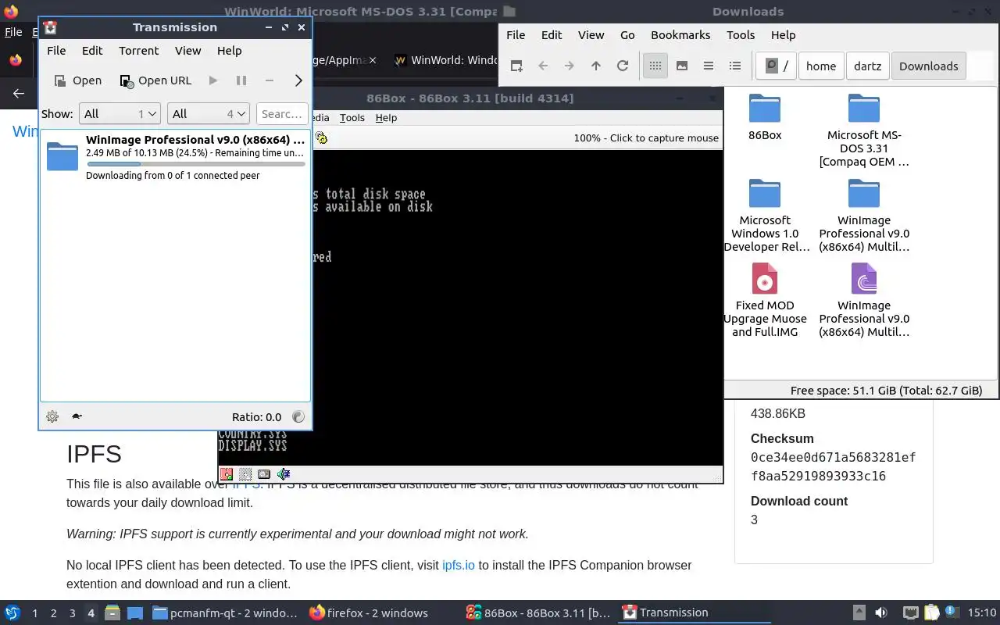Click new tab icon in file manager
Screen dimensions: 1000x625
[x=516, y=66]
